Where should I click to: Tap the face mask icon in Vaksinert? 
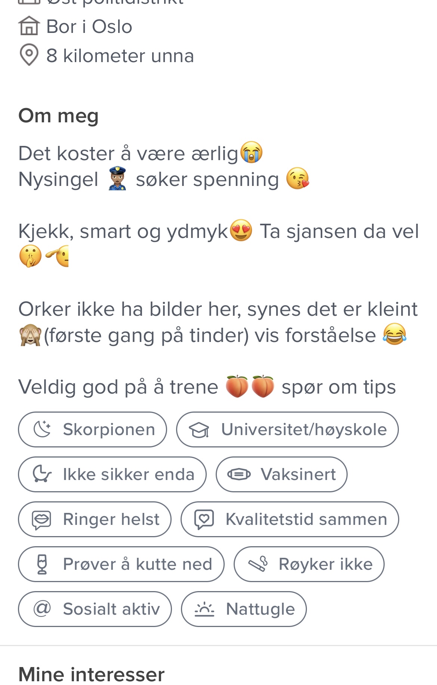click(239, 474)
